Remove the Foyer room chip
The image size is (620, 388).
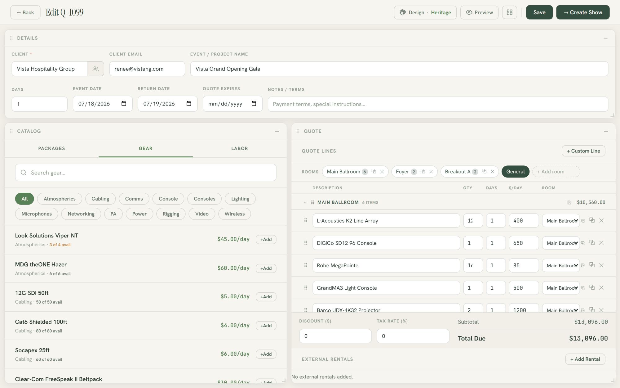click(x=431, y=172)
